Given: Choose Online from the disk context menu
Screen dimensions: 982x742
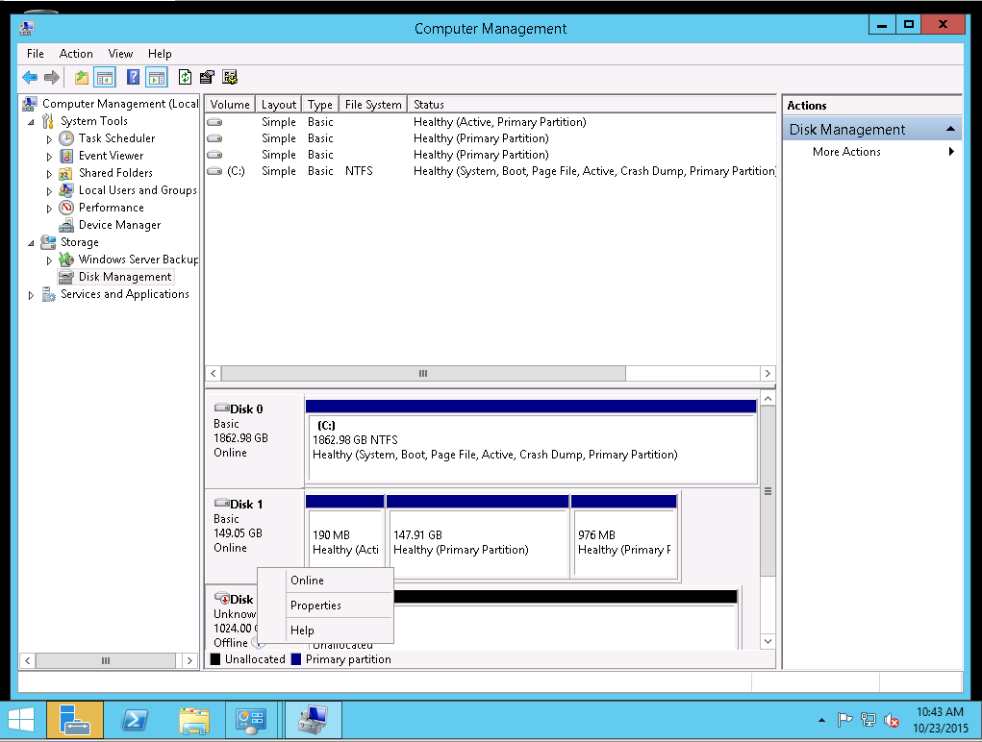Looking at the screenshot, I should [x=307, y=581].
